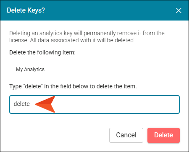Click the "Delete Keys?" dialog title
Image resolution: width=189 pixels, height=152 pixels.
point(26,10)
